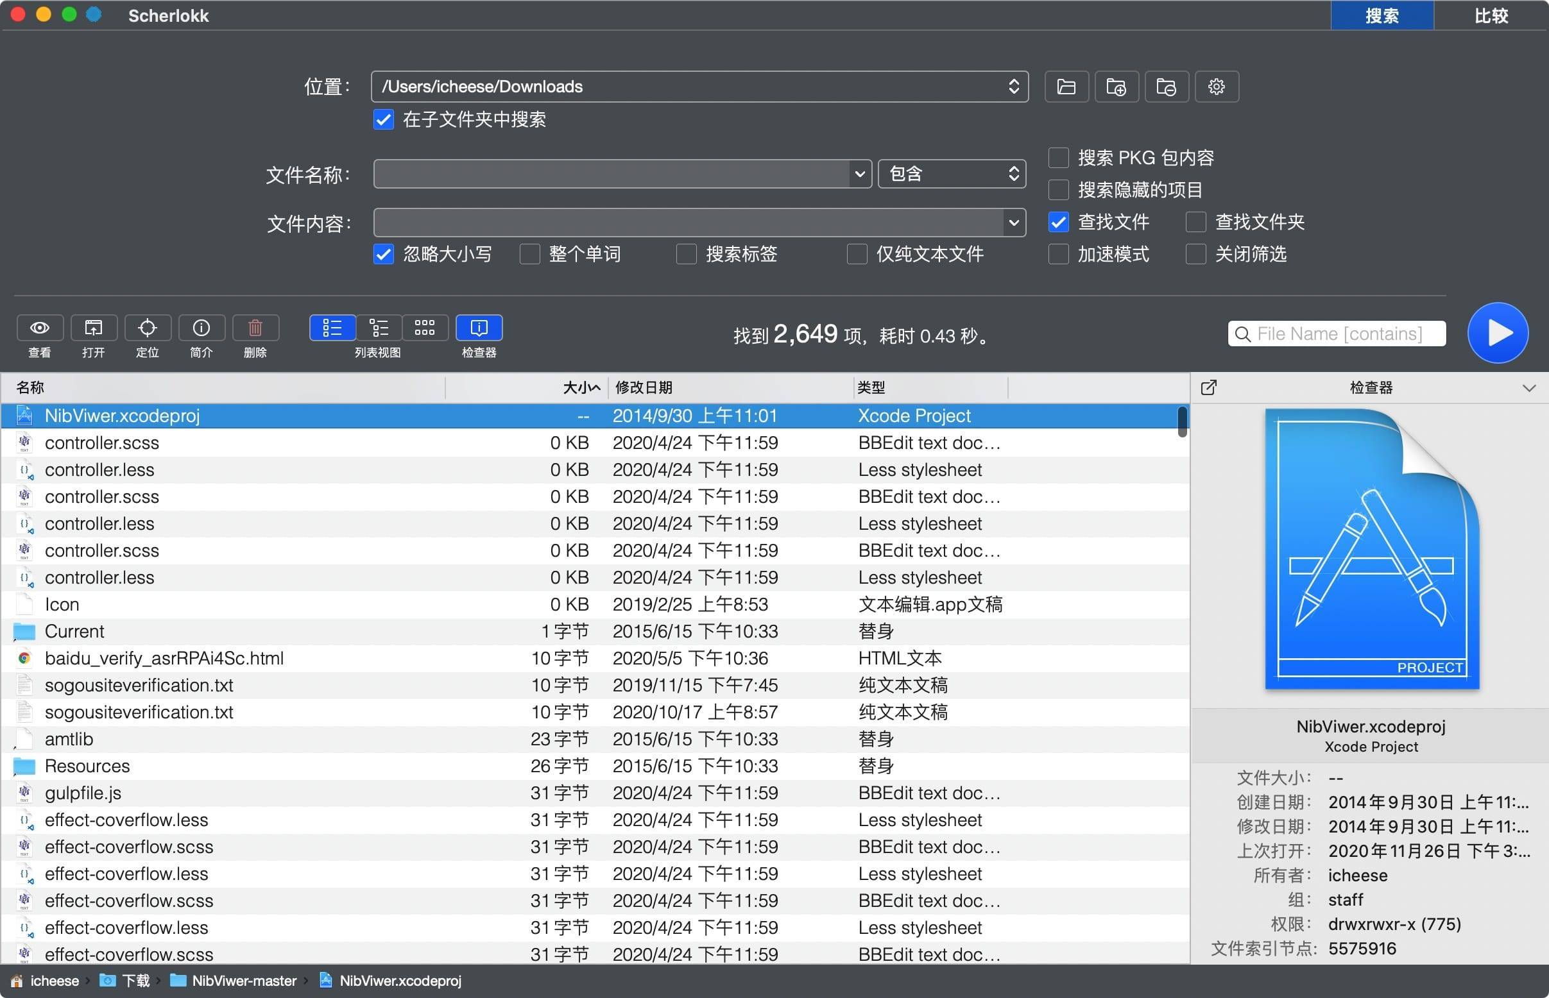Open the 包含 match mode dropdown
This screenshot has width=1549, height=998.
coord(951,174)
